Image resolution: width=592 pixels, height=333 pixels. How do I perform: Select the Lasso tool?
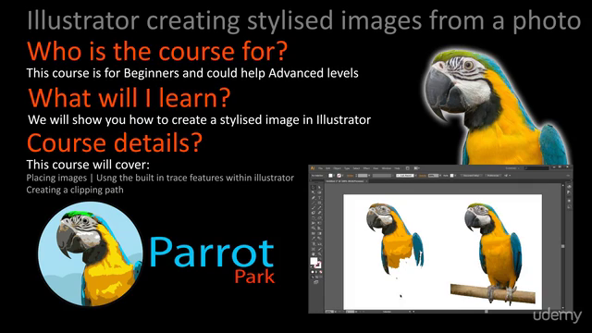pos(320,192)
